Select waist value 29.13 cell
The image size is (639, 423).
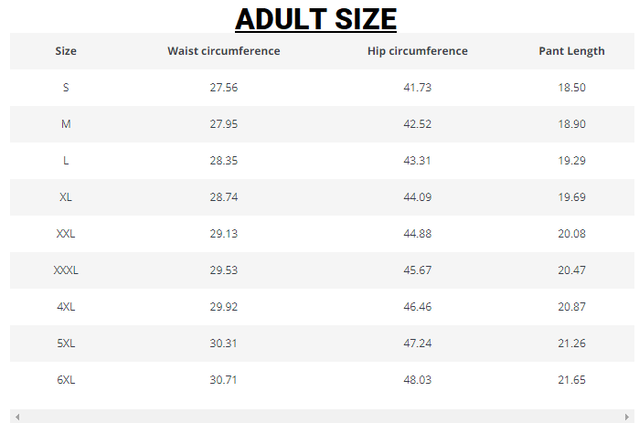point(224,234)
